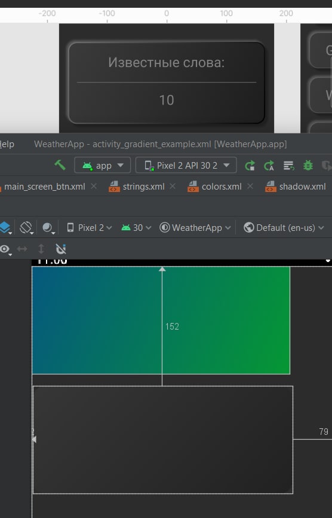Toggle the Autoconnect to Parent magnet icon
The height and width of the screenshot is (518, 332).
pos(61,249)
